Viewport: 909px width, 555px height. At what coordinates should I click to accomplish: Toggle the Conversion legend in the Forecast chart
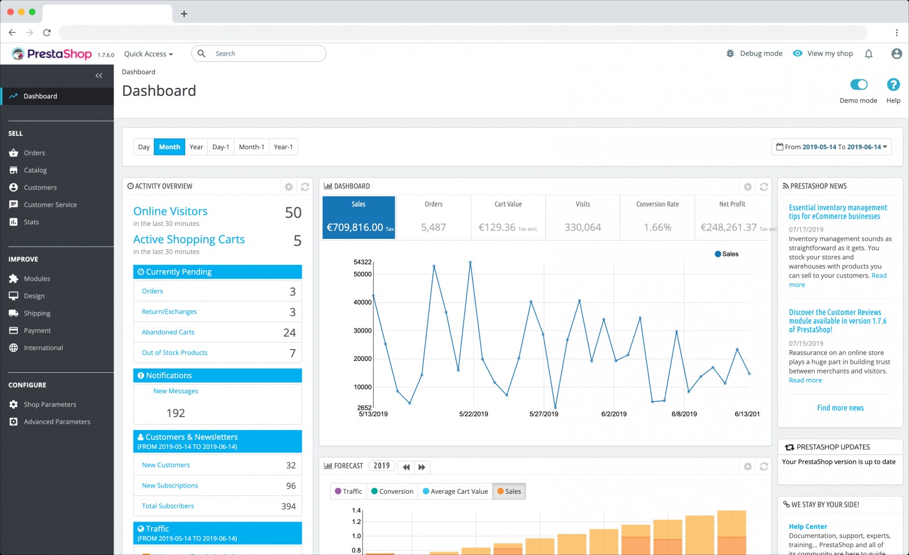[391, 491]
